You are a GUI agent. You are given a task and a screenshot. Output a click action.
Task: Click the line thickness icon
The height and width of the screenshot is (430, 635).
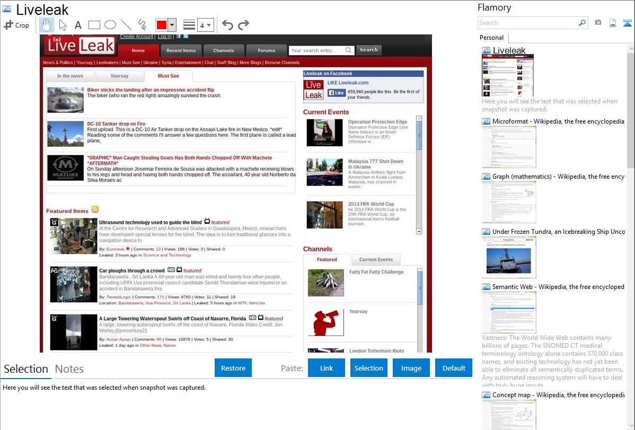tap(189, 25)
